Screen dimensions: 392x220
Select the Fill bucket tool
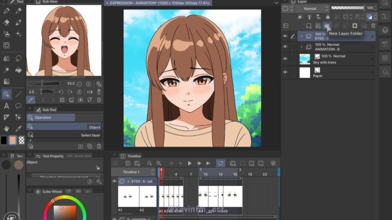pyautogui.click(x=18, y=70)
